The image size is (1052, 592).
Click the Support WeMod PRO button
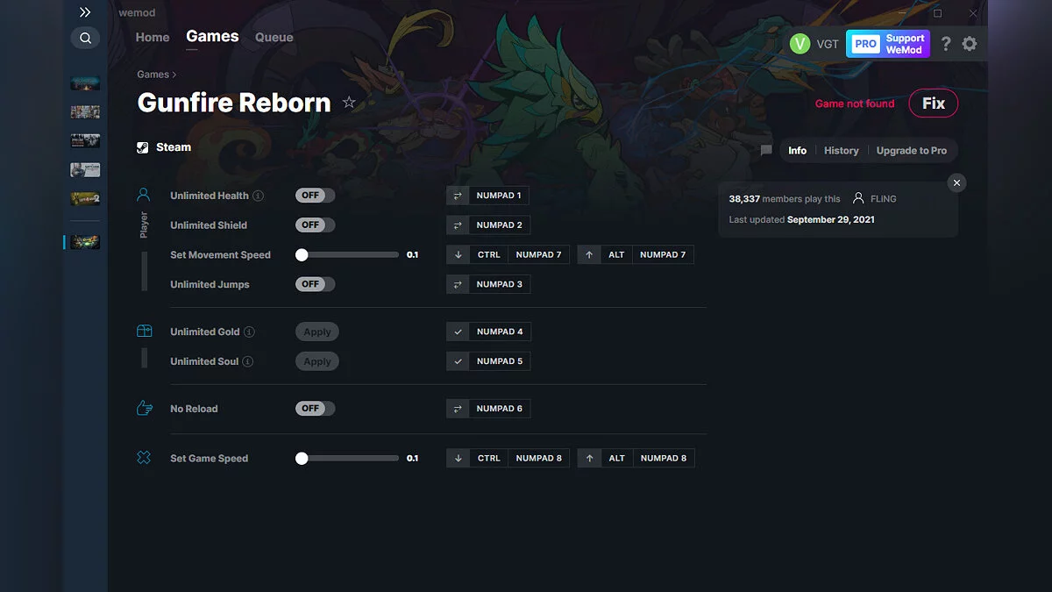click(887, 44)
